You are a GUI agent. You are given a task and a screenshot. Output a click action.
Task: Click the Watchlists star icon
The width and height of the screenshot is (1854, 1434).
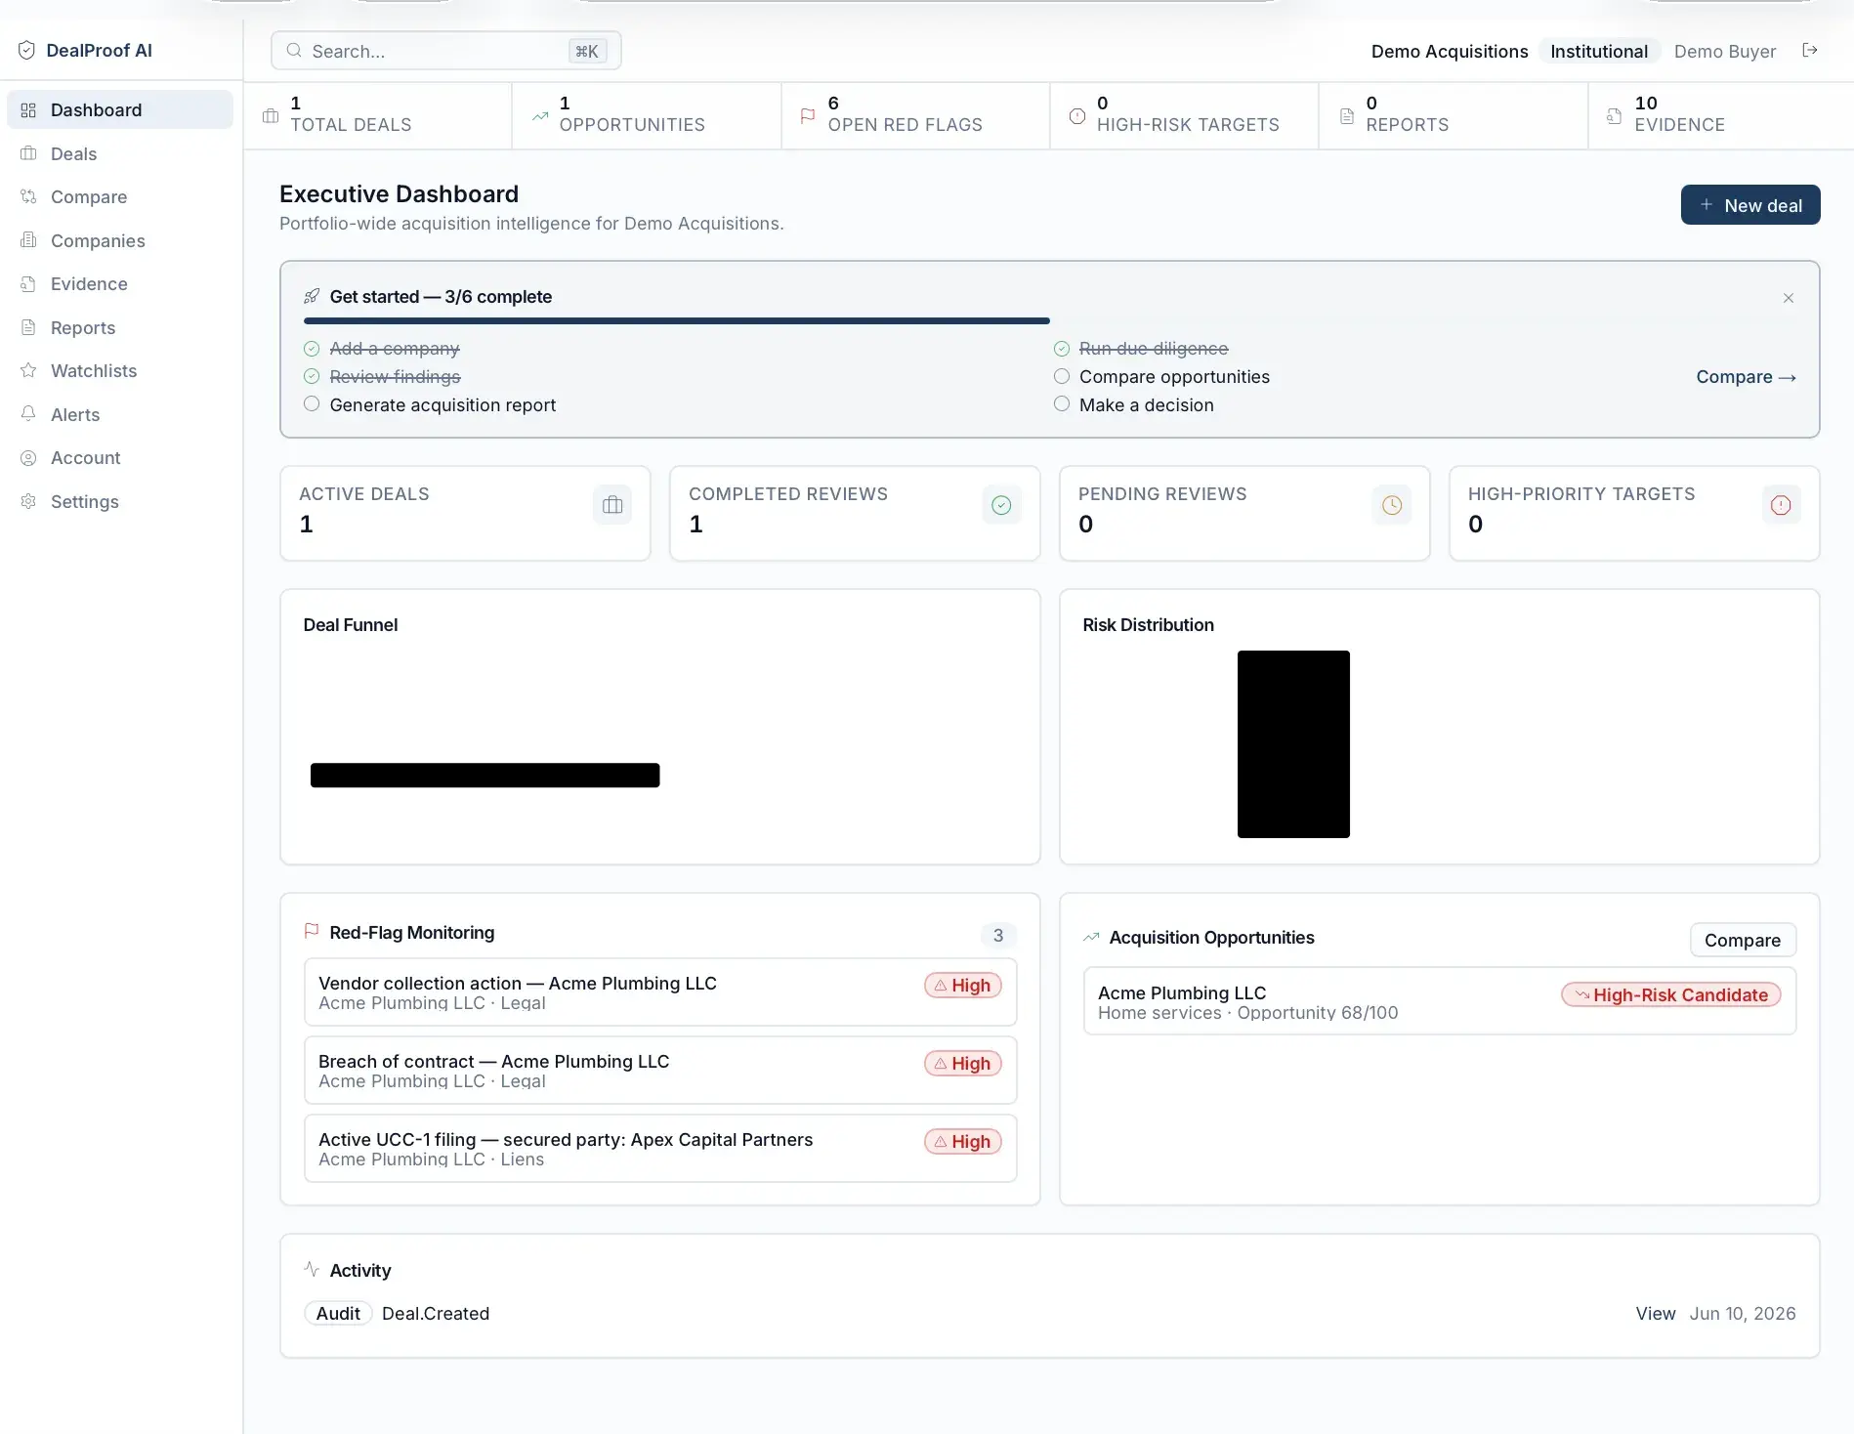[28, 370]
